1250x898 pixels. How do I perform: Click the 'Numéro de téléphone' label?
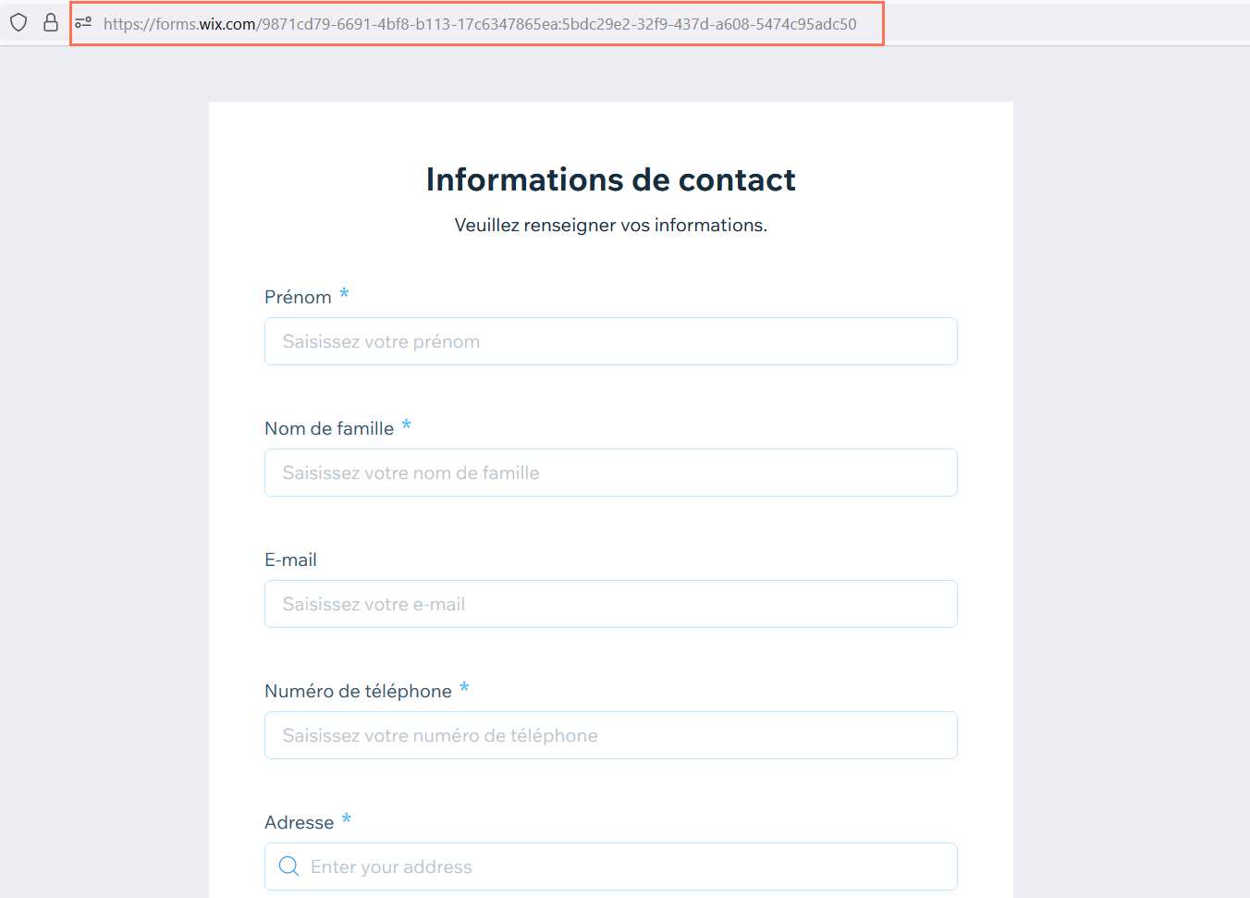click(x=358, y=691)
